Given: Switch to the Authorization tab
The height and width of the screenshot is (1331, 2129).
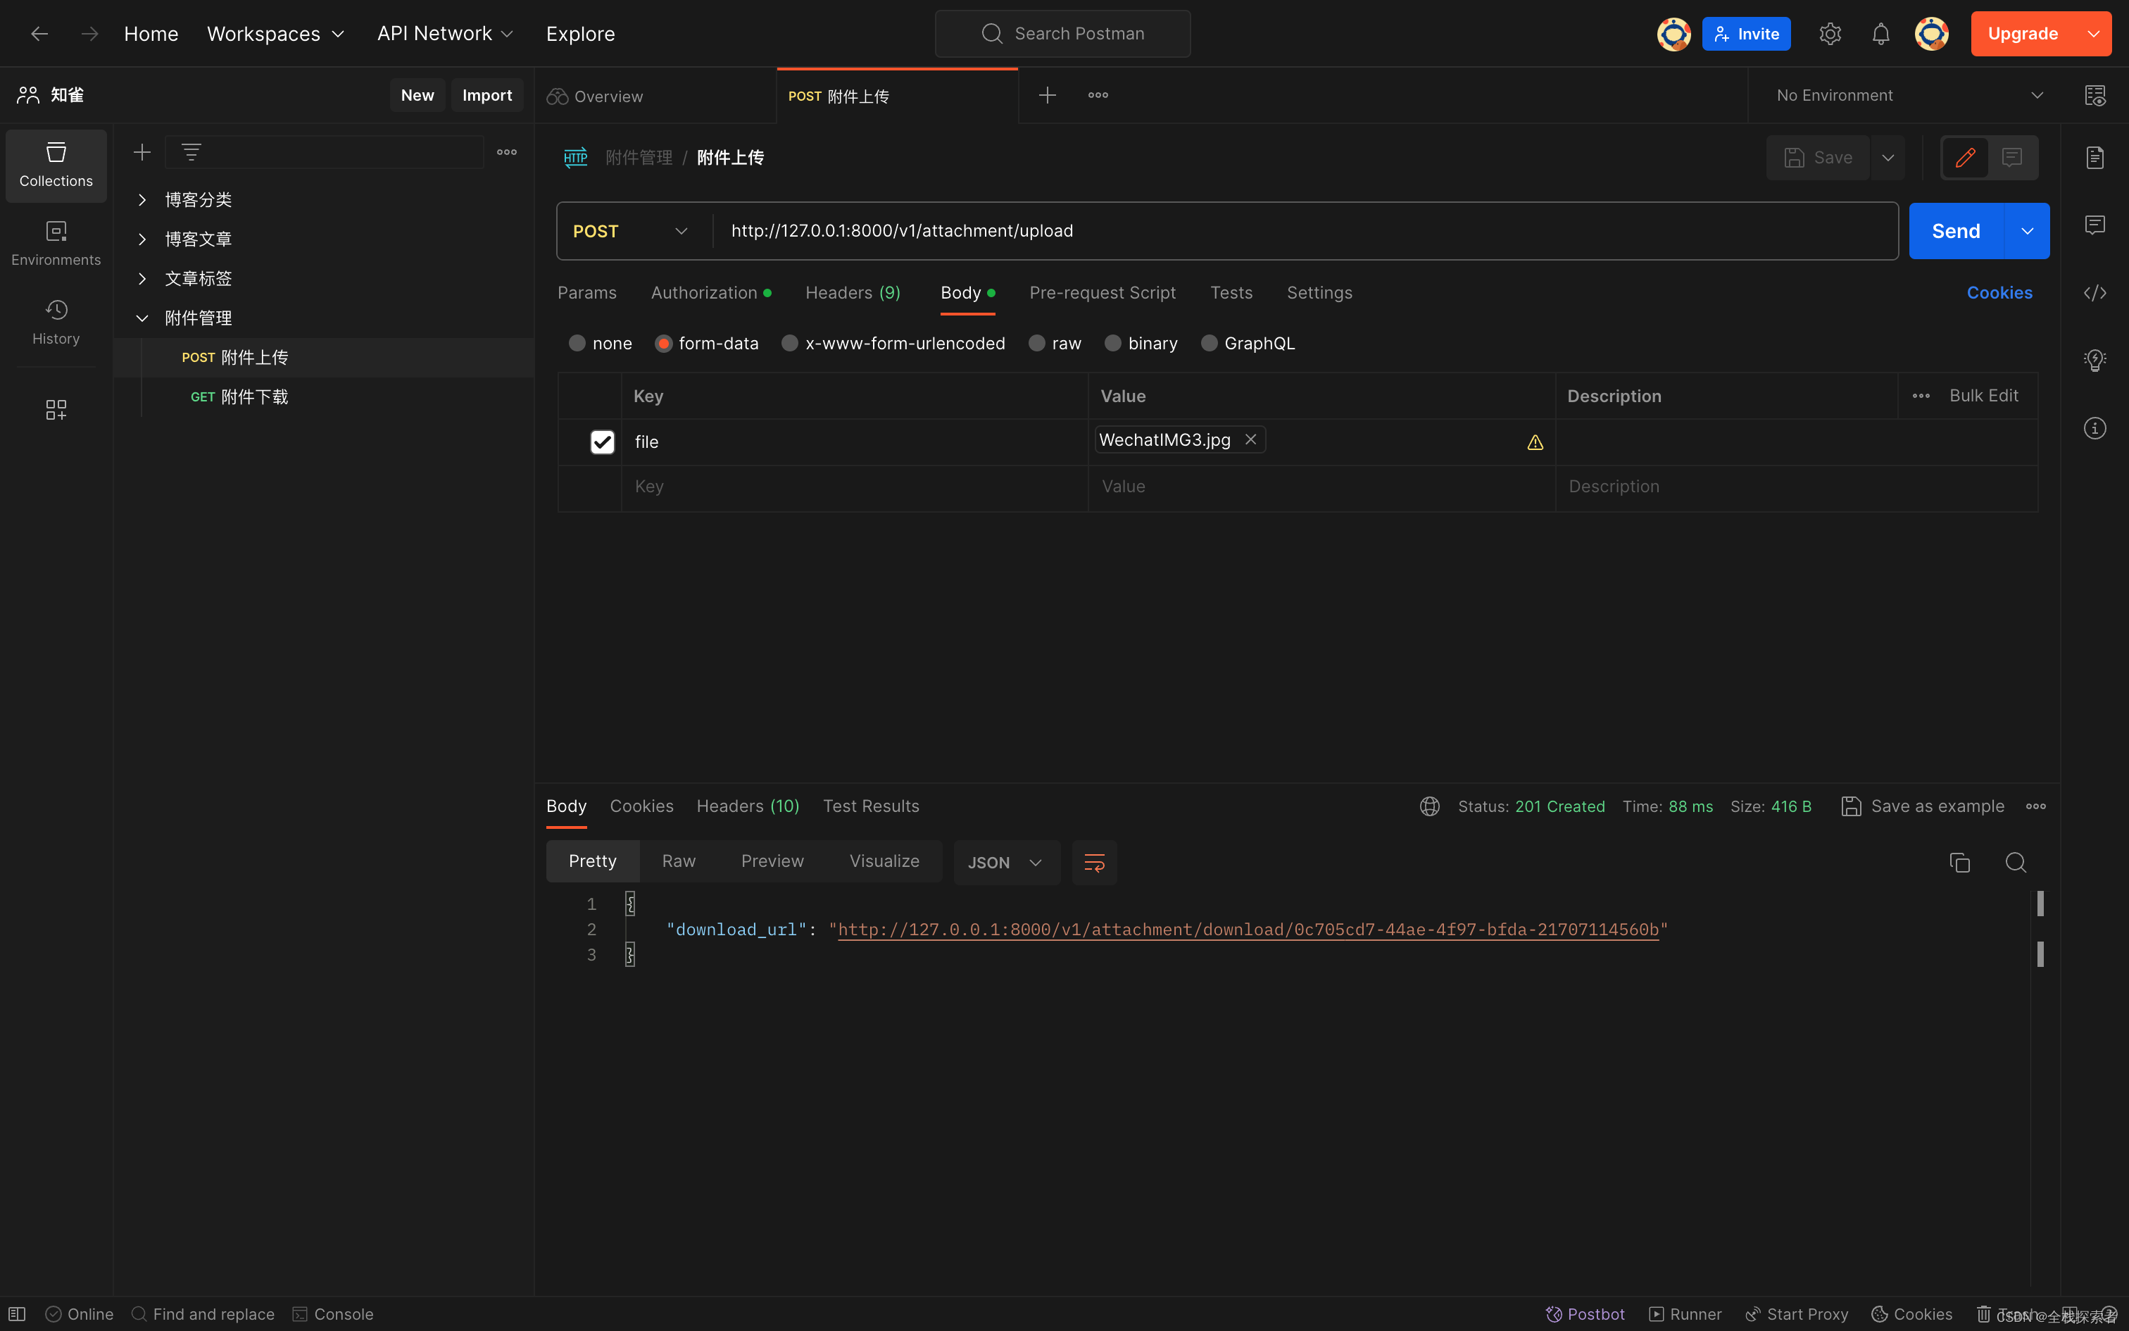Looking at the screenshot, I should tap(711, 293).
